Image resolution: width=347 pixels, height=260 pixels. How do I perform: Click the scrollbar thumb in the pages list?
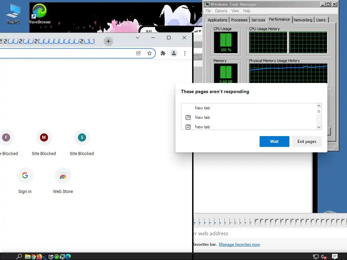[x=319, y=111]
